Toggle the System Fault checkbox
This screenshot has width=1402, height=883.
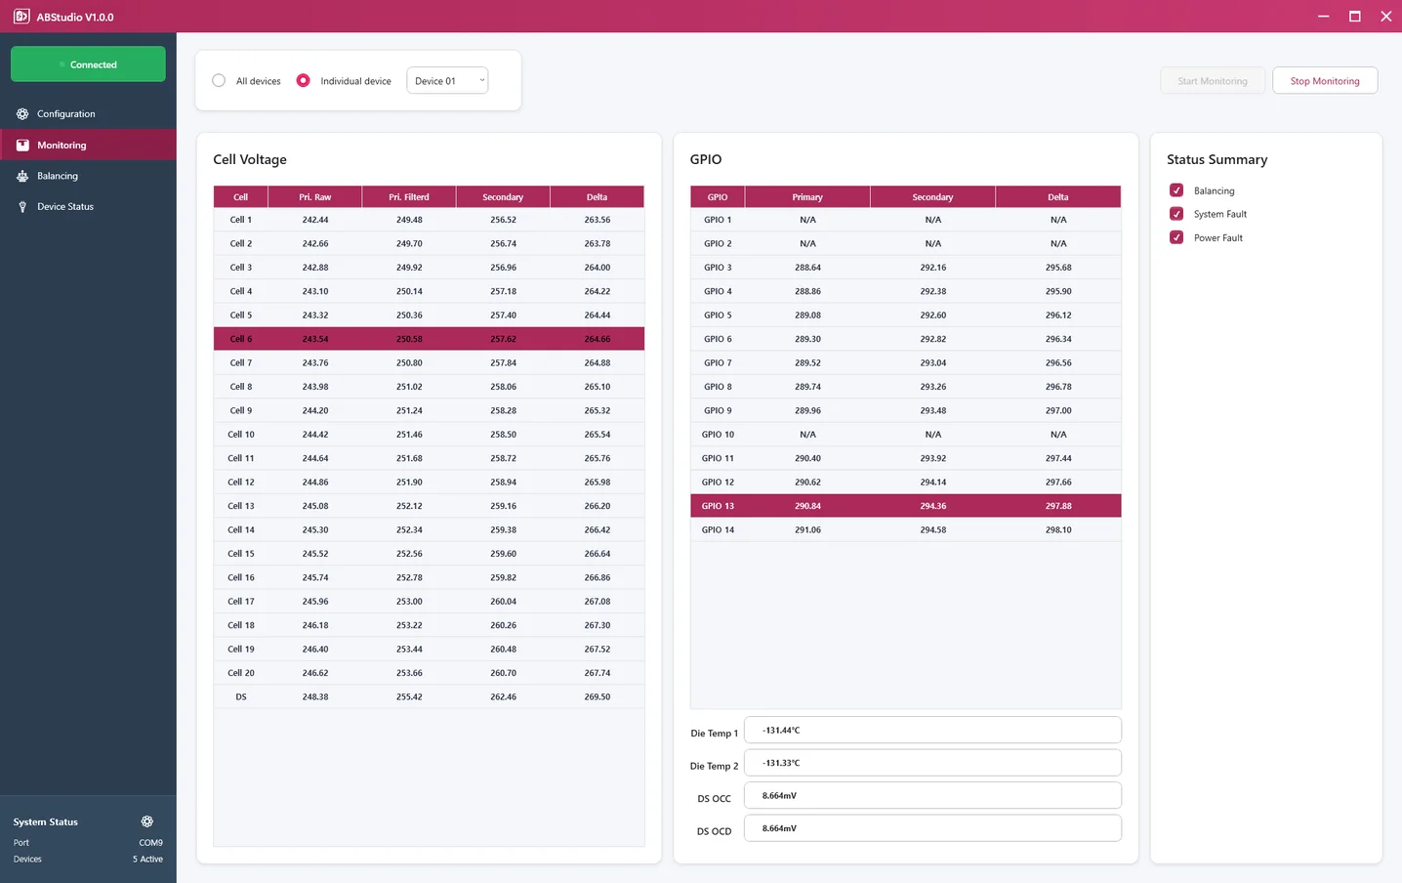(x=1176, y=214)
